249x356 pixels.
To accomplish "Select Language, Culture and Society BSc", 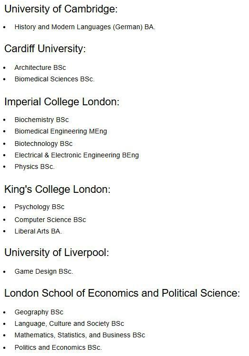I will tap(69, 323).
